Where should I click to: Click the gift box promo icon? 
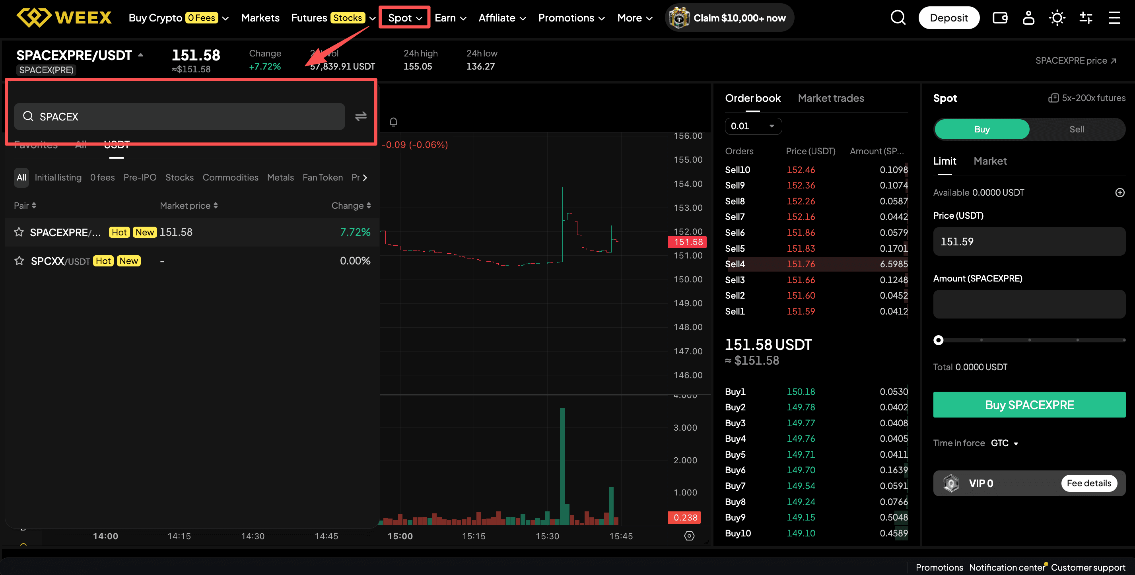pos(679,17)
